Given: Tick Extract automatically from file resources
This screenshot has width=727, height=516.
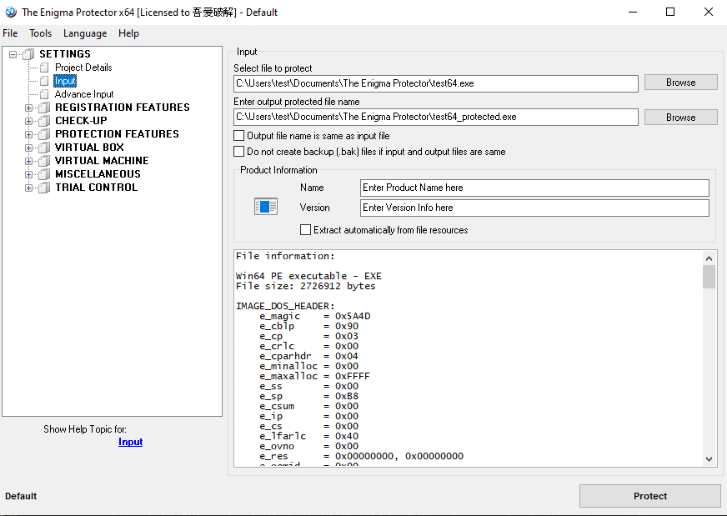Looking at the screenshot, I should (306, 230).
